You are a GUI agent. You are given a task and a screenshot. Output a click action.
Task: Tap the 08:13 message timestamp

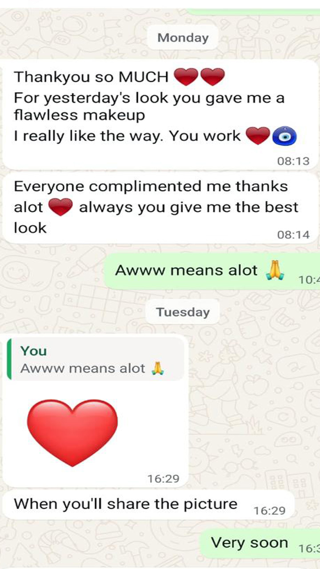[293, 161]
